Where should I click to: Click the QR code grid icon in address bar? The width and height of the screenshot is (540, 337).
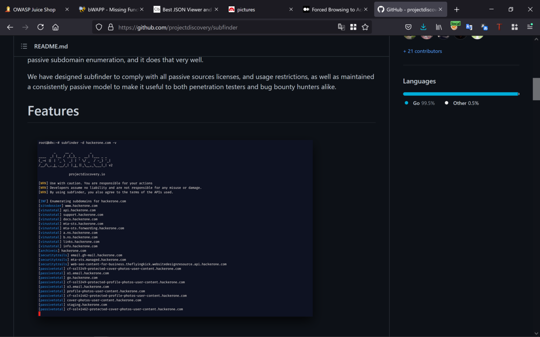coord(353,27)
